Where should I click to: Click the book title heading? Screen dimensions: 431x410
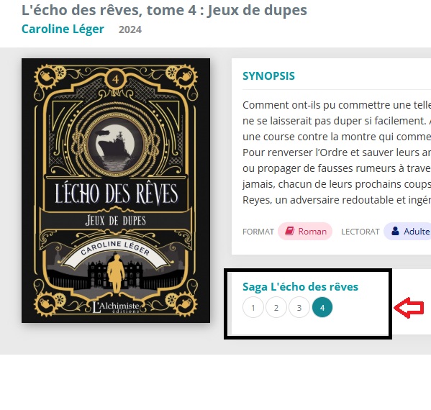[x=164, y=10]
